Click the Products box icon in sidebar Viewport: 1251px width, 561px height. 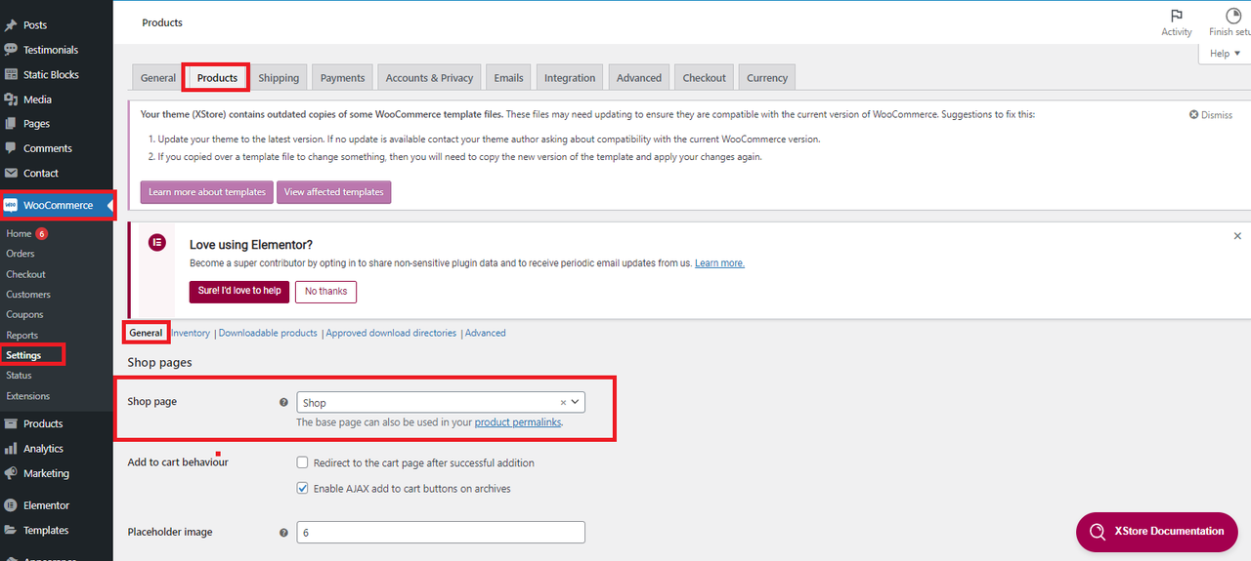(x=11, y=423)
